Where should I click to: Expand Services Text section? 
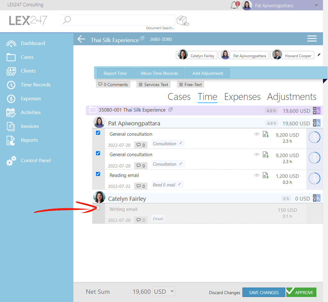click(x=154, y=85)
